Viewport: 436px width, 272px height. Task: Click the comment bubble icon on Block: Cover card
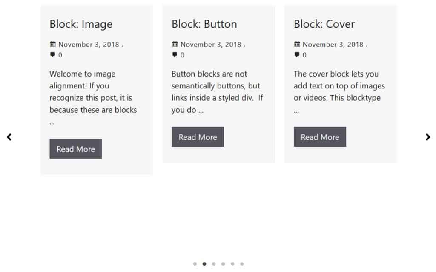[x=297, y=54]
